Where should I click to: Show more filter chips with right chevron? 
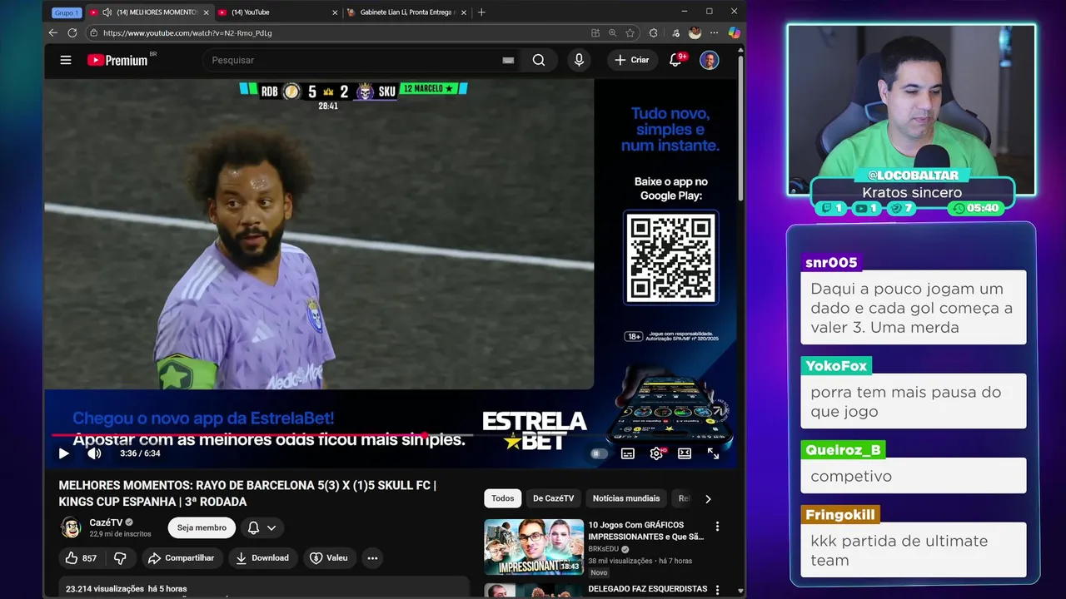708,499
